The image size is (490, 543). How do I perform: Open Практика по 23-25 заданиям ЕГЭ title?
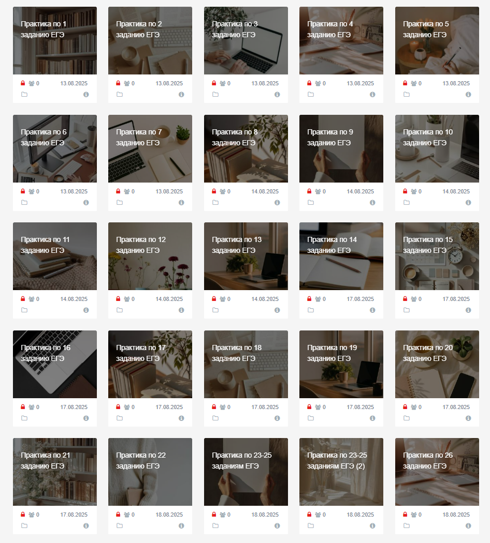coord(242,461)
